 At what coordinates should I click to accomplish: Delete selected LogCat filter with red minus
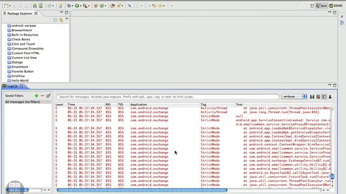click(42, 96)
